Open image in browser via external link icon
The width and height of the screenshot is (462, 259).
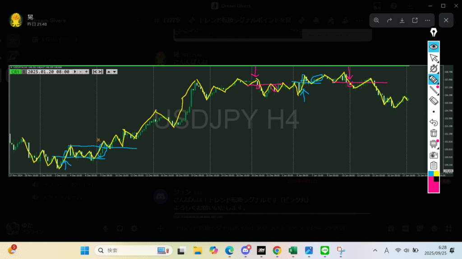[415, 20]
